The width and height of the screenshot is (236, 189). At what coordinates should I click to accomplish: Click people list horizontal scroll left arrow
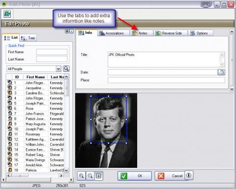coord(9,175)
